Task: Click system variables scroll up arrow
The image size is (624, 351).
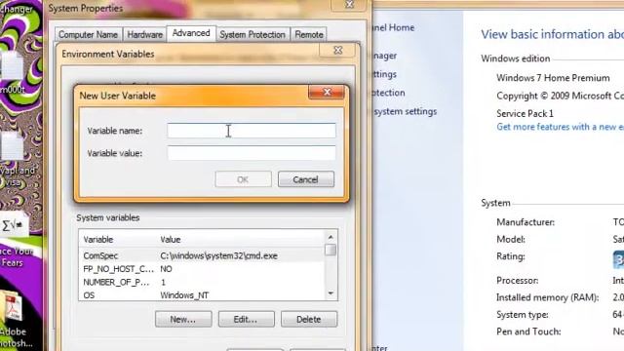Action: [x=331, y=237]
